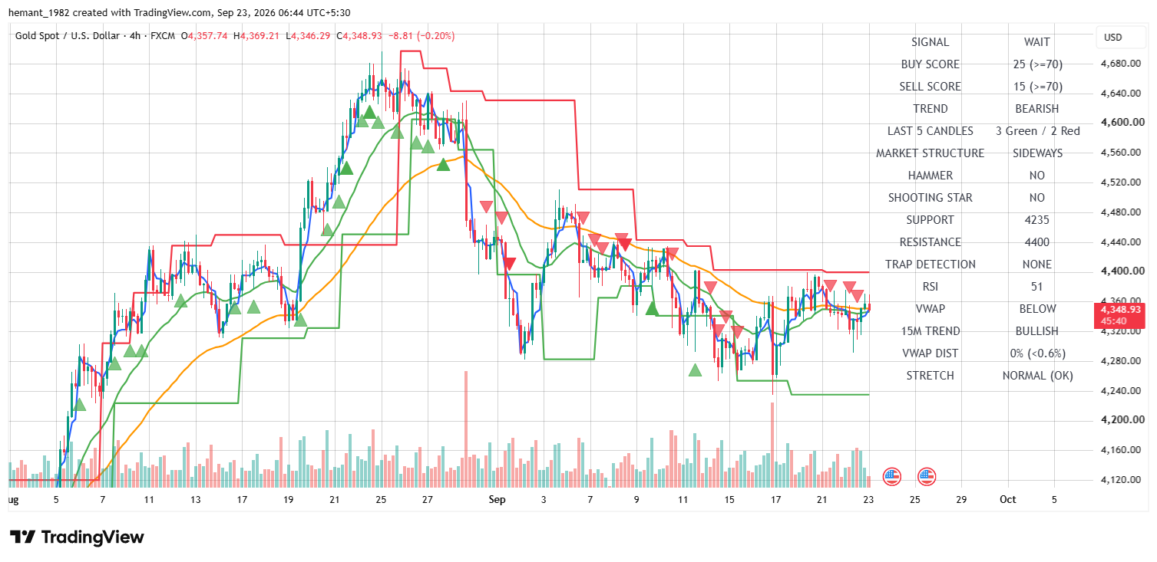Click the SHOOTING STAR label
The width and height of the screenshot is (1157, 562).
(x=930, y=198)
